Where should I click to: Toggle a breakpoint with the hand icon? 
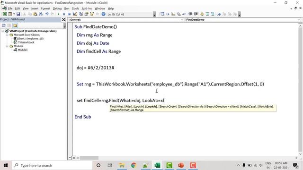[x=202, y=14]
